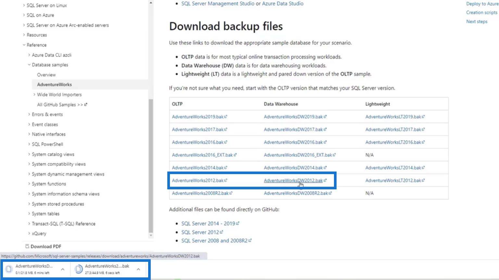
Task: Expand System dynamic management views
Action: point(29,174)
